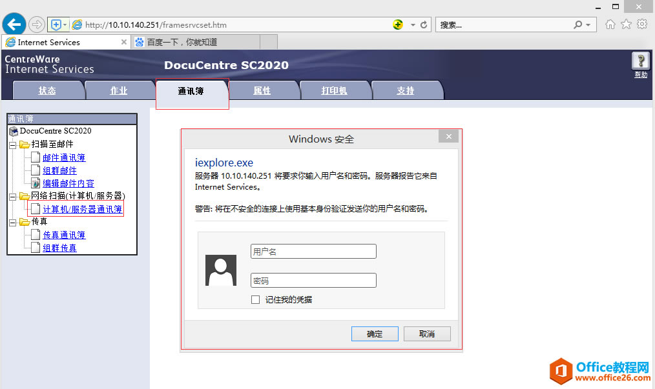This screenshot has height=389, width=655.
Task: Click the search magnifier icon
Action: [577, 25]
